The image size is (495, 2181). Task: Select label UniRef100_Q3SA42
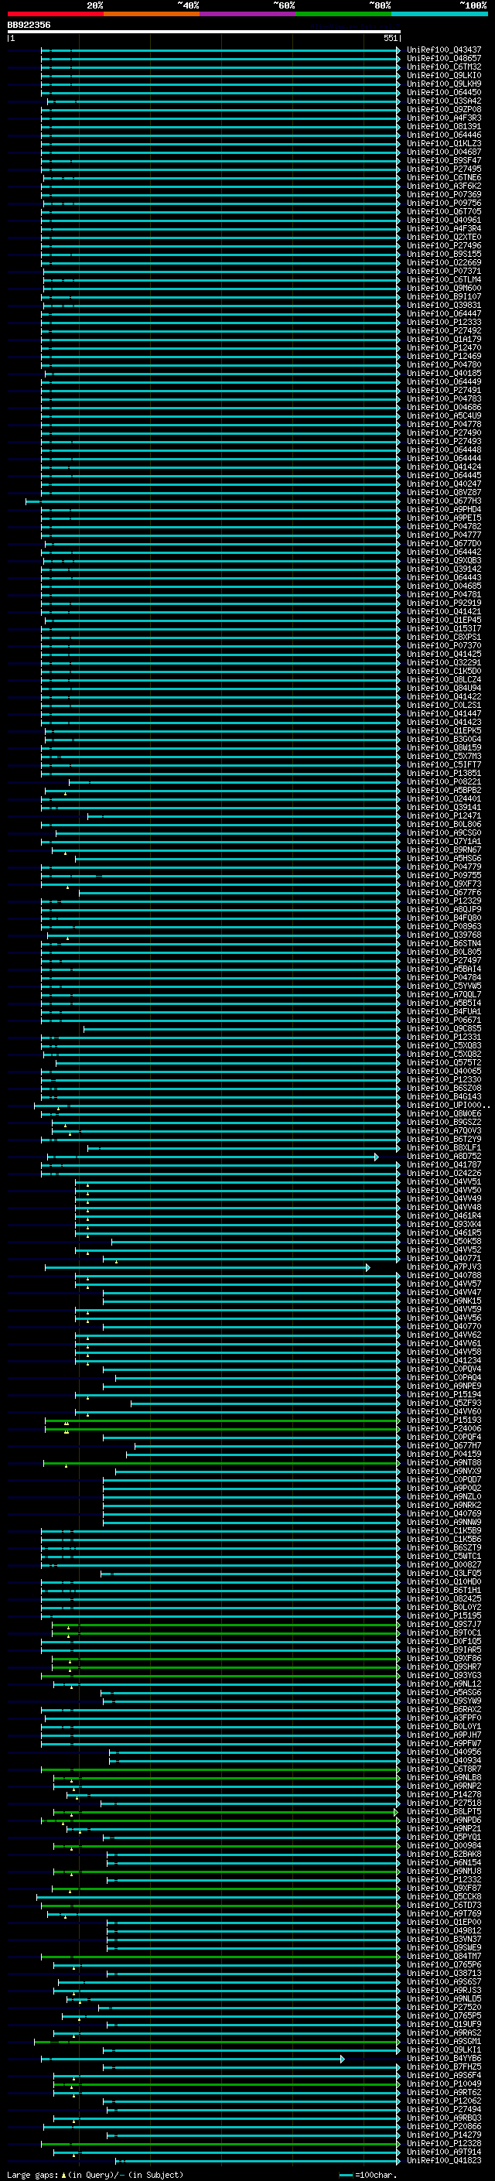point(443,101)
